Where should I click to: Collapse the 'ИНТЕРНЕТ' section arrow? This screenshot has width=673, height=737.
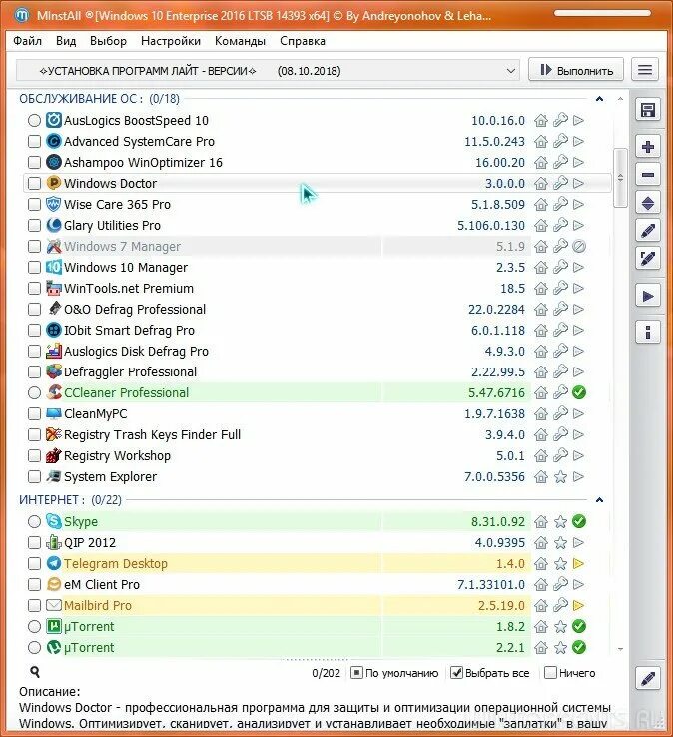tap(599, 500)
